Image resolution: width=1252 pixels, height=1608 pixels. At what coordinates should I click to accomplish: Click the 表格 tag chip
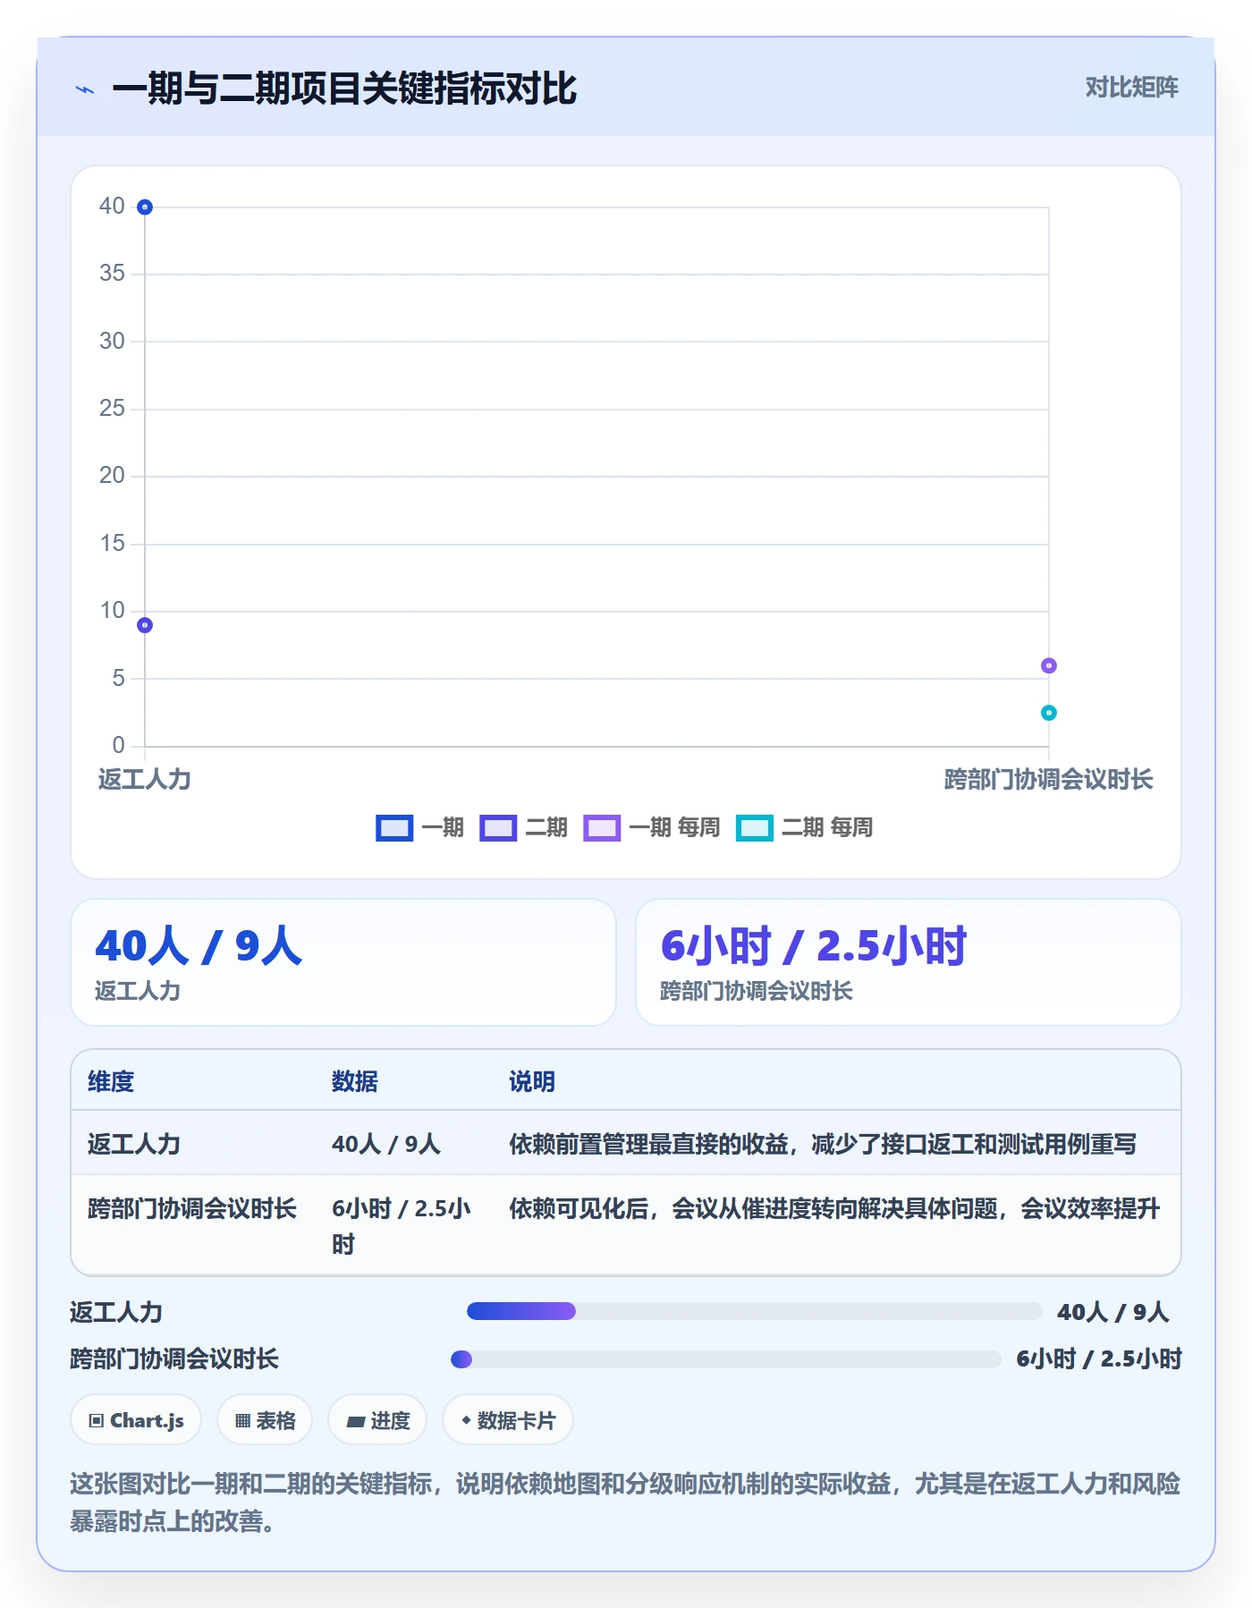[x=265, y=1420]
